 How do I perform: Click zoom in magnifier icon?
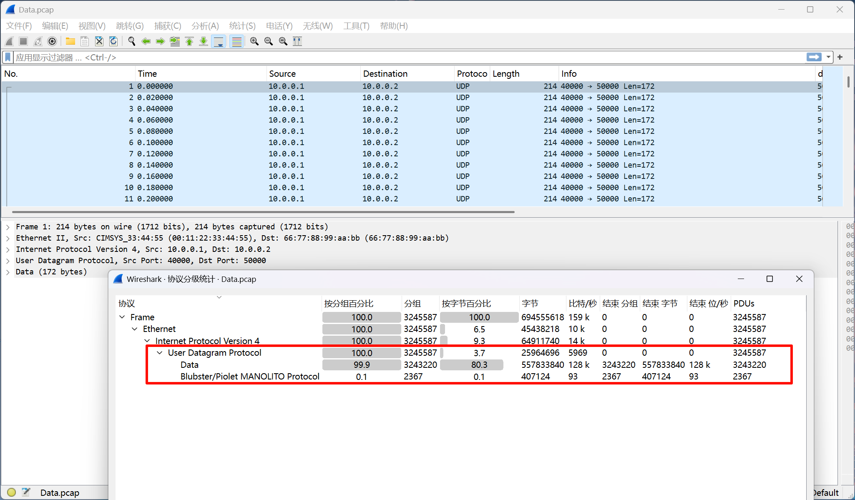[254, 41]
